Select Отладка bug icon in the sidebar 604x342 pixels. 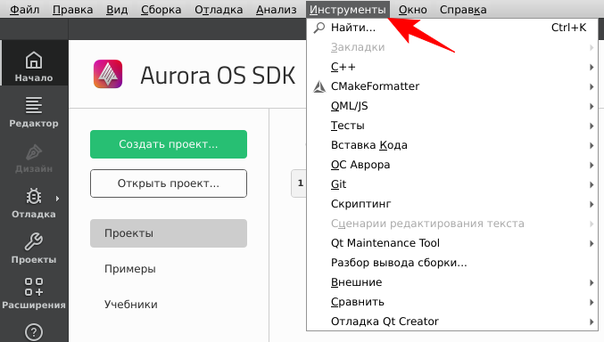34,197
